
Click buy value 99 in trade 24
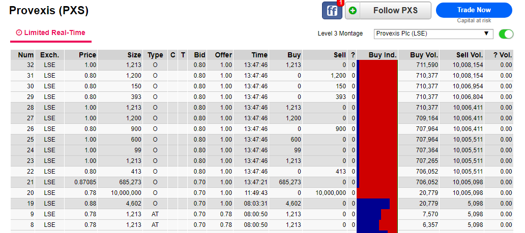click(297, 150)
